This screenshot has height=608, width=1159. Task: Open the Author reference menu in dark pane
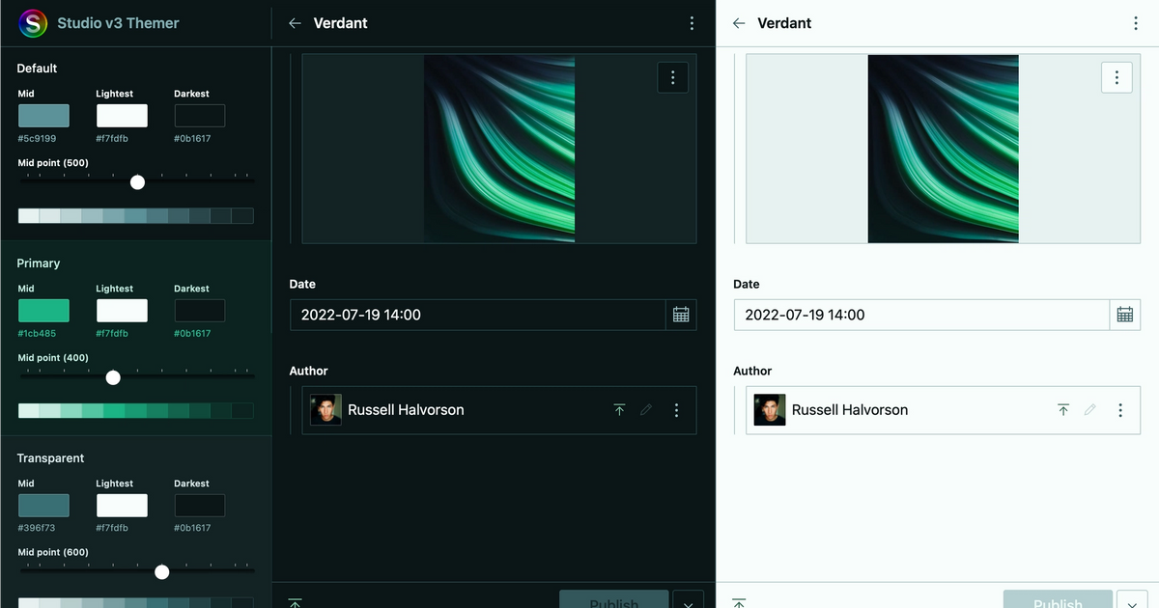coord(676,410)
